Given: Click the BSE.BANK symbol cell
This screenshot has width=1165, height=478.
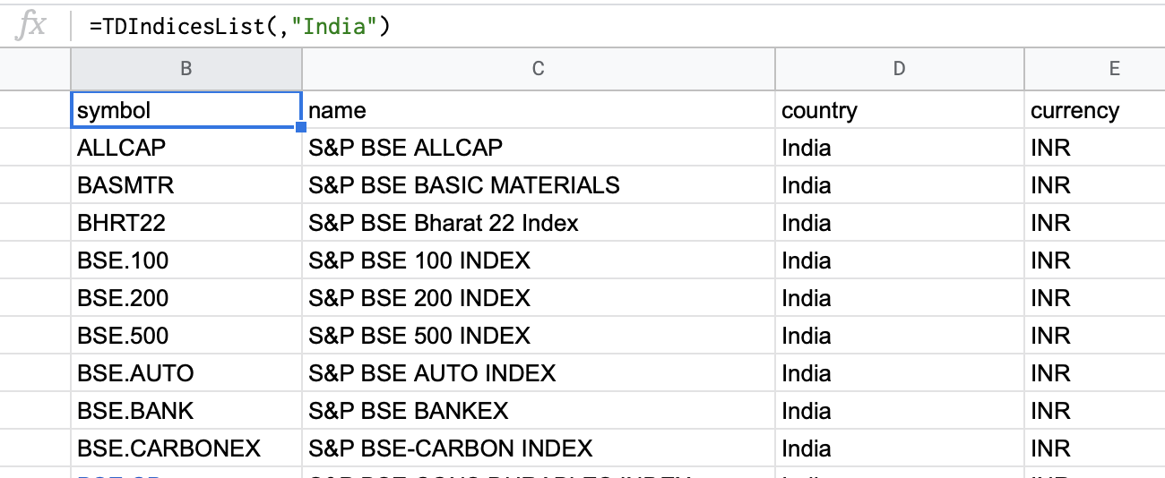Looking at the screenshot, I should (186, 411).
